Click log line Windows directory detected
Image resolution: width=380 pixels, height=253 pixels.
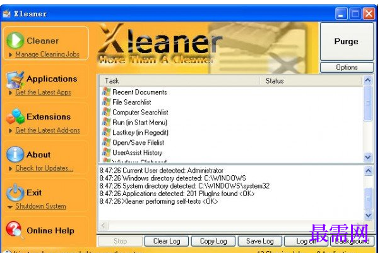point(172,178)
